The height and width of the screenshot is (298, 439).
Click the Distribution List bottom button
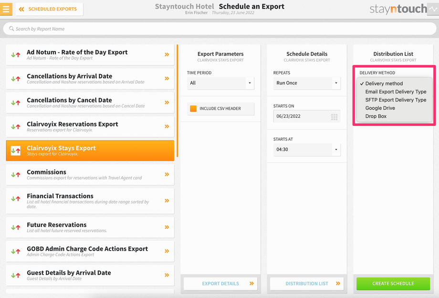(x=307, y=283)
